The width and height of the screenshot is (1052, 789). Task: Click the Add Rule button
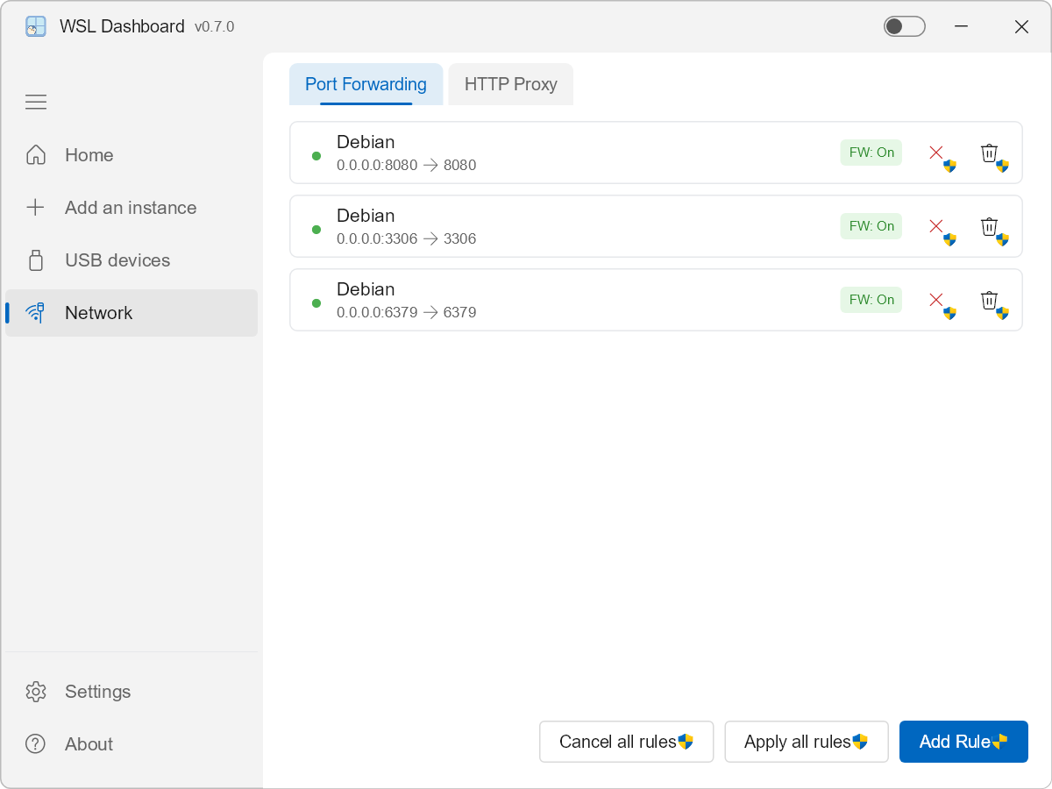tap(963, 742)
